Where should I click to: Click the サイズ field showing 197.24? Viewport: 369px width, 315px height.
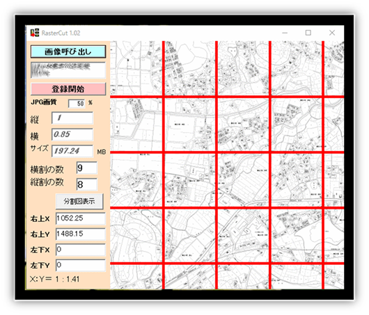pos(72,151)
